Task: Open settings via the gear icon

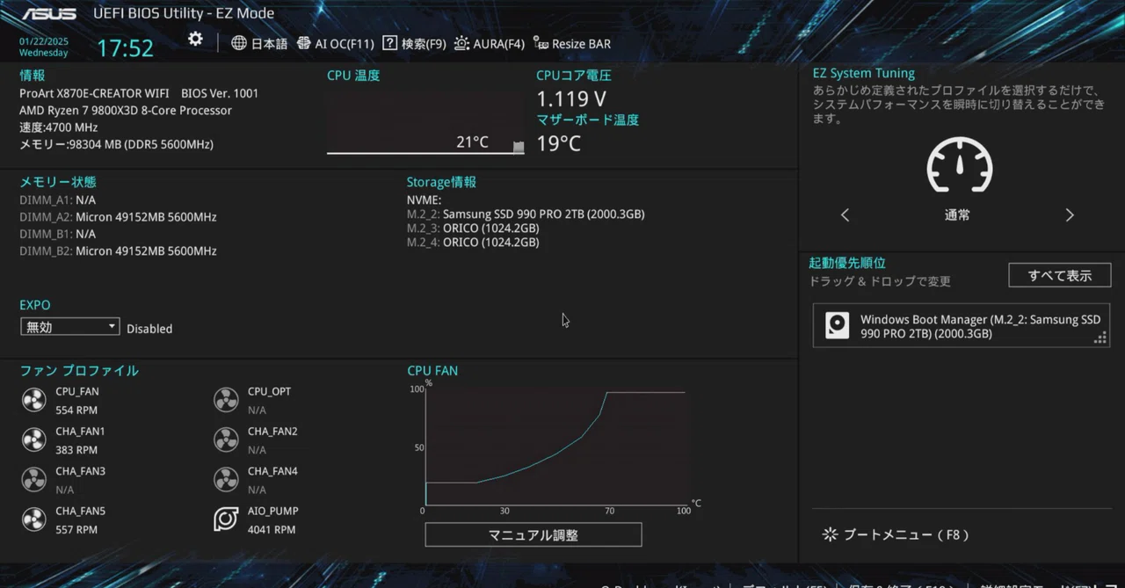Action: [195, 40]
